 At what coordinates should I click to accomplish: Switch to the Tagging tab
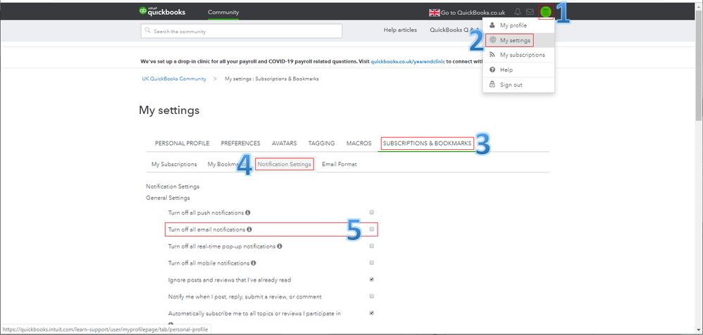[x=321, y=144]
